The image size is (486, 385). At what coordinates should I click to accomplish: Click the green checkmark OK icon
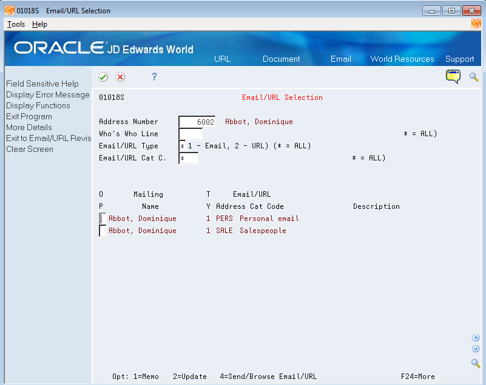pos(103,77)
